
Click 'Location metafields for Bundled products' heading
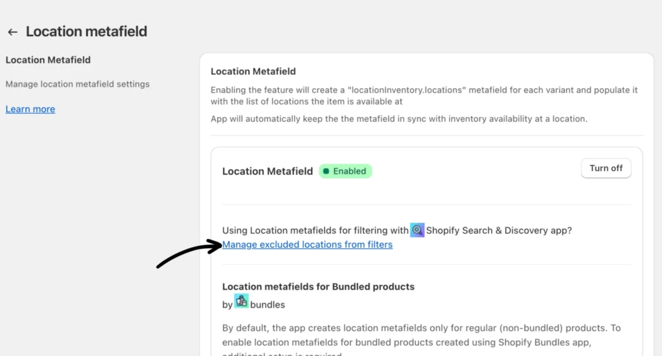(x=318, y=286)
